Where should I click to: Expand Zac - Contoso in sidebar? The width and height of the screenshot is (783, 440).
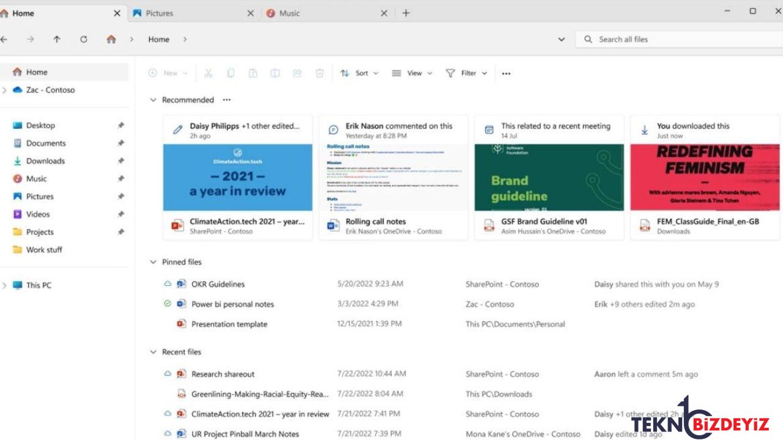coord(4,90)
